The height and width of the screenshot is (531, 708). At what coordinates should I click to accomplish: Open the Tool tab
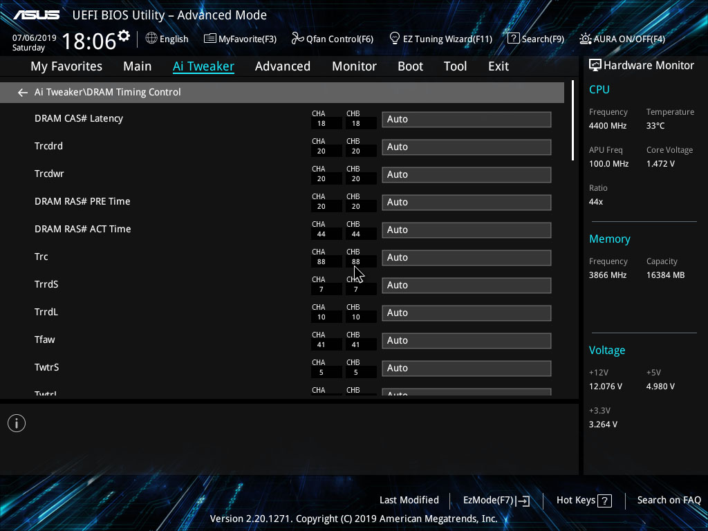click(455, 66)
